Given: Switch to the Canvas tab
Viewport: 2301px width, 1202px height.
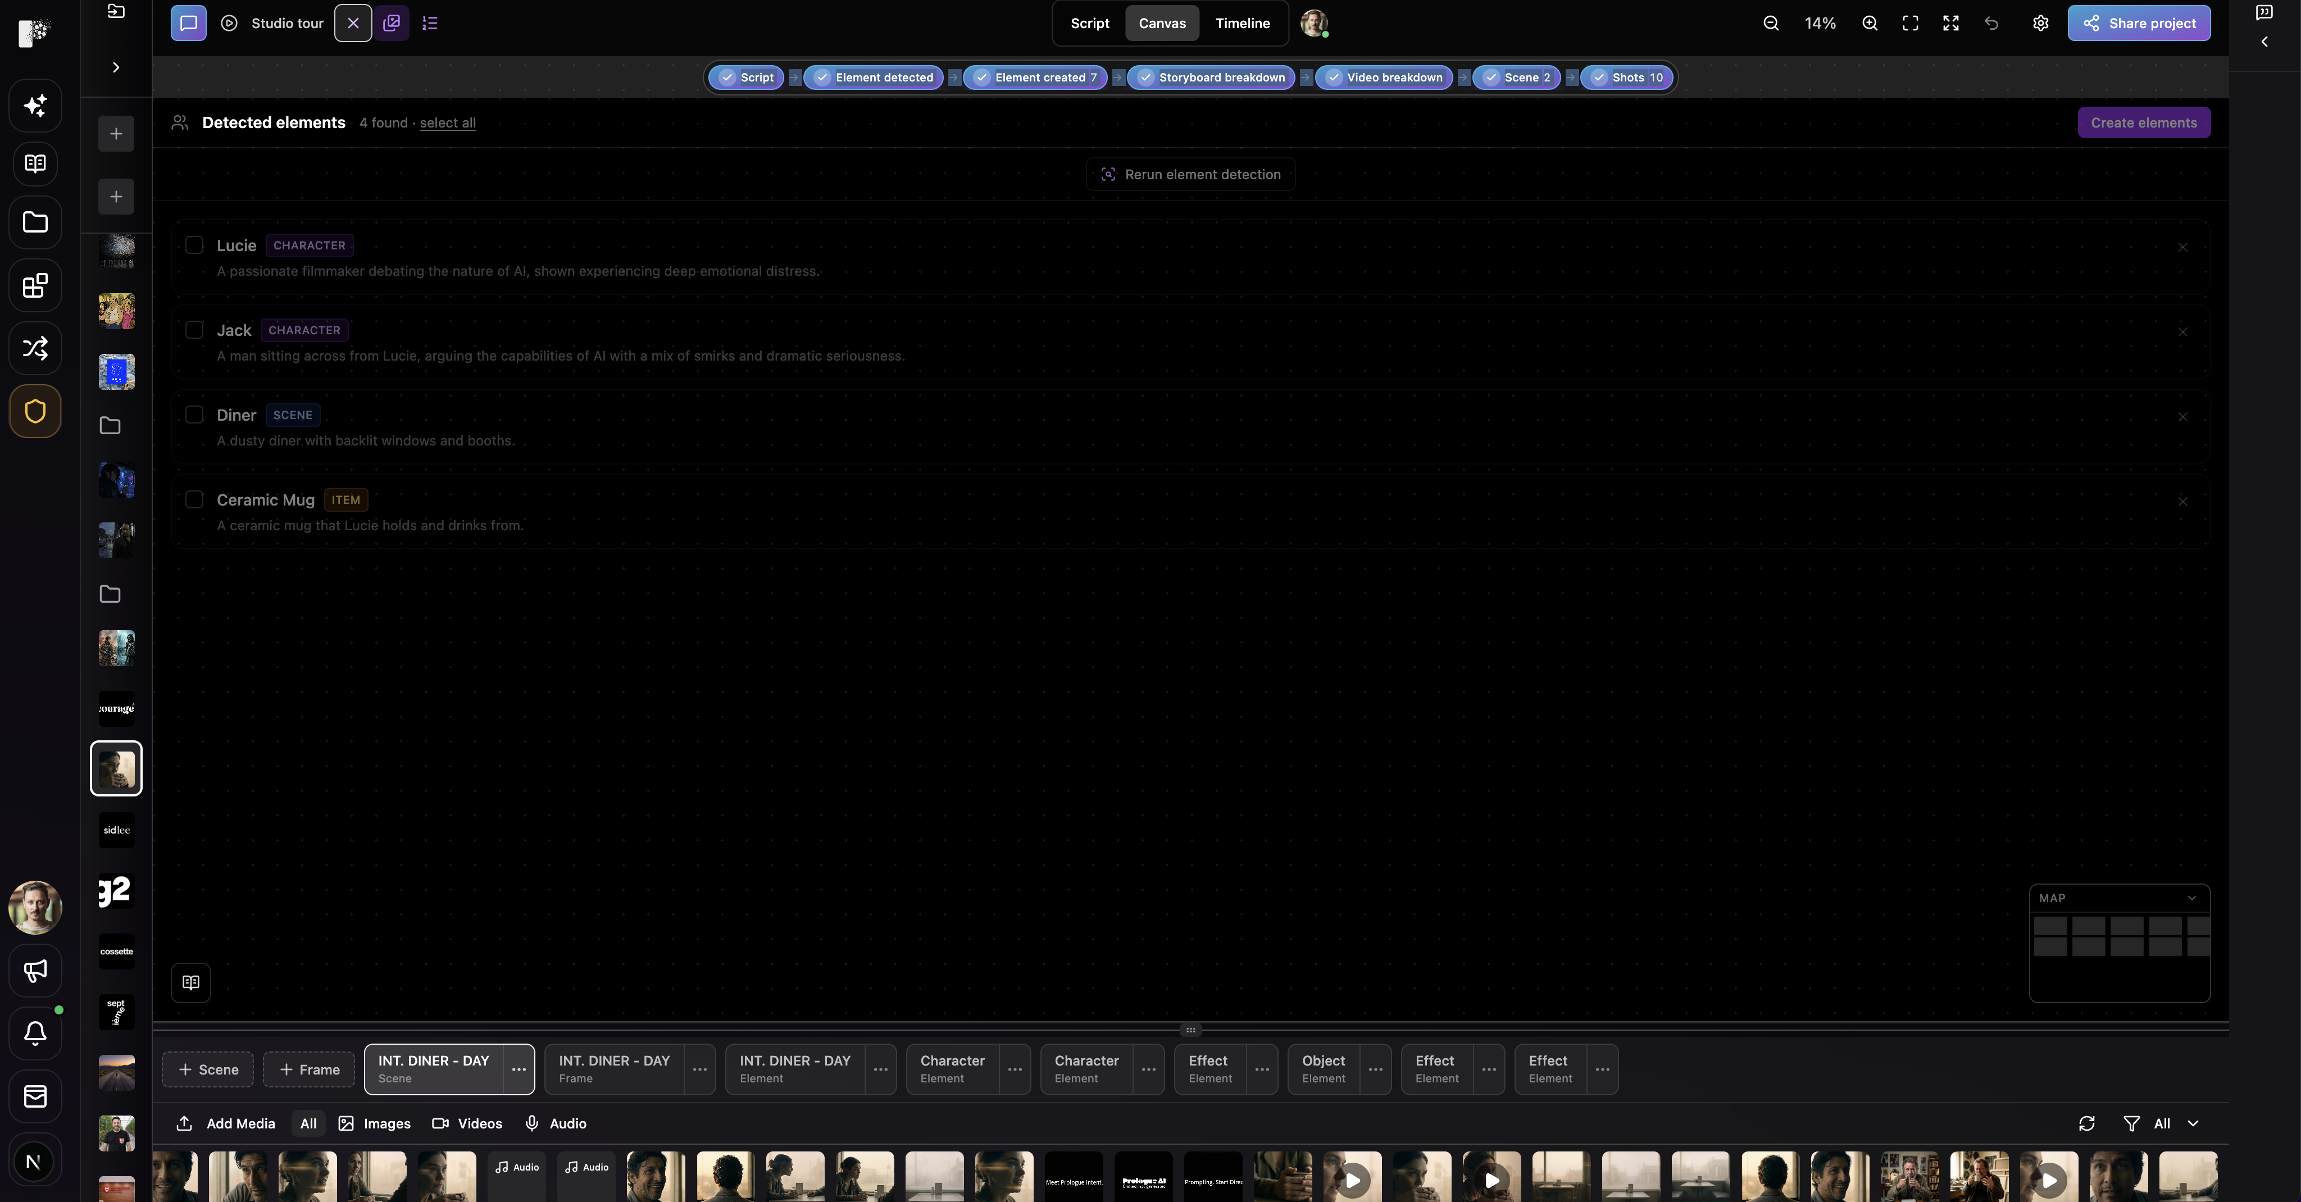Looking at the screenshot, I should [x=1162, y=23].
